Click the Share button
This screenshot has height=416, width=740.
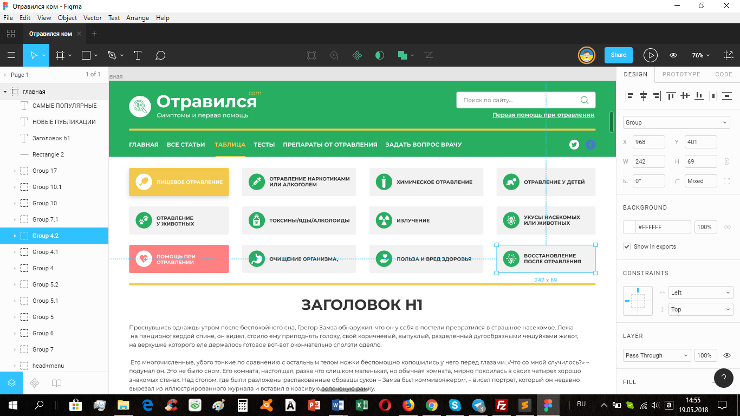(x=619, y=55)
